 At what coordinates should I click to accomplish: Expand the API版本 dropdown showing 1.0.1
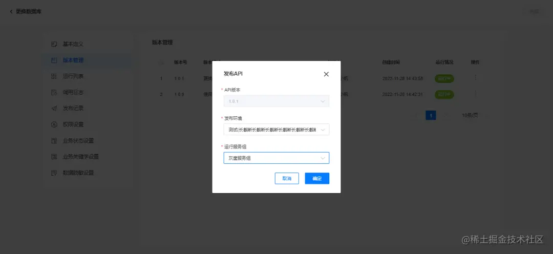[276, 101]
